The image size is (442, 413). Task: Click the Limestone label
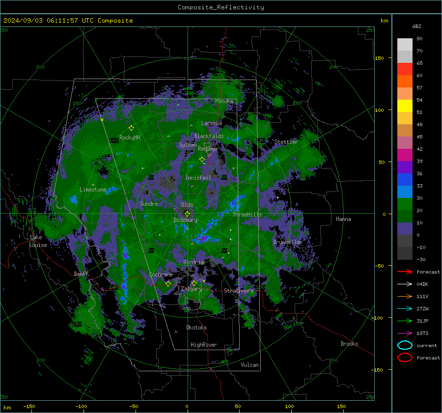[x=93, y=190]
